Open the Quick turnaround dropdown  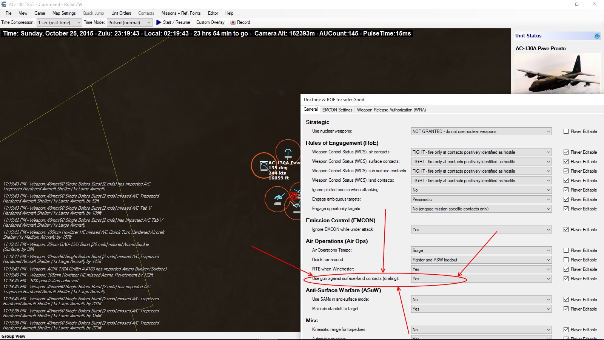[x=481, y=260]
